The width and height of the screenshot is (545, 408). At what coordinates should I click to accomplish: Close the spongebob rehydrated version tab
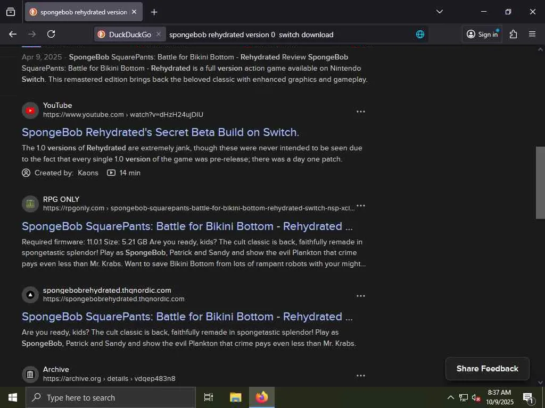(134, 12)
